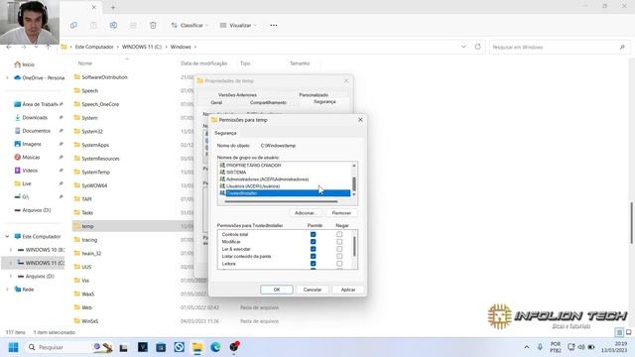Click the Copy icon in Explorer toolbar

coord(73,25)
